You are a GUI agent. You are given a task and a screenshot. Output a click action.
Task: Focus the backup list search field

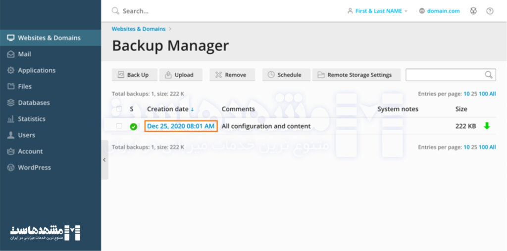(444, 75)
